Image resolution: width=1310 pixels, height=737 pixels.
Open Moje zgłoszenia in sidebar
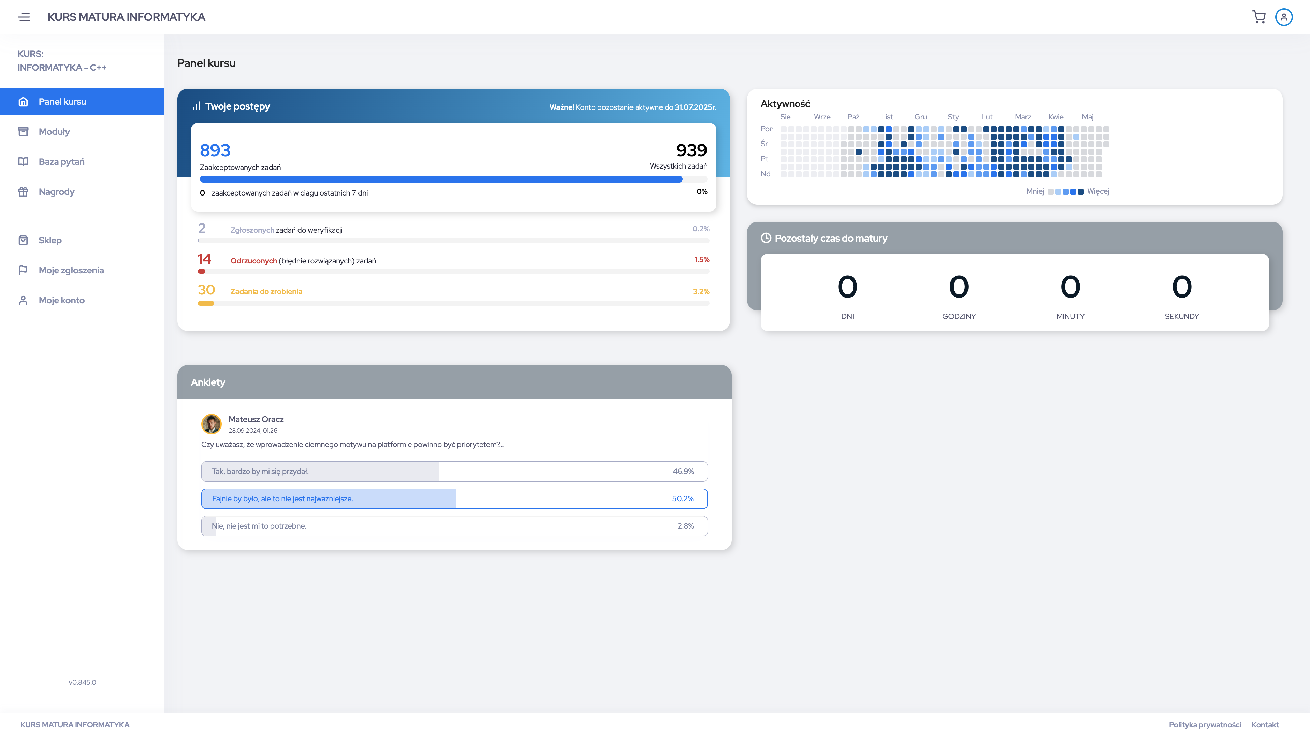pos(82,270)
